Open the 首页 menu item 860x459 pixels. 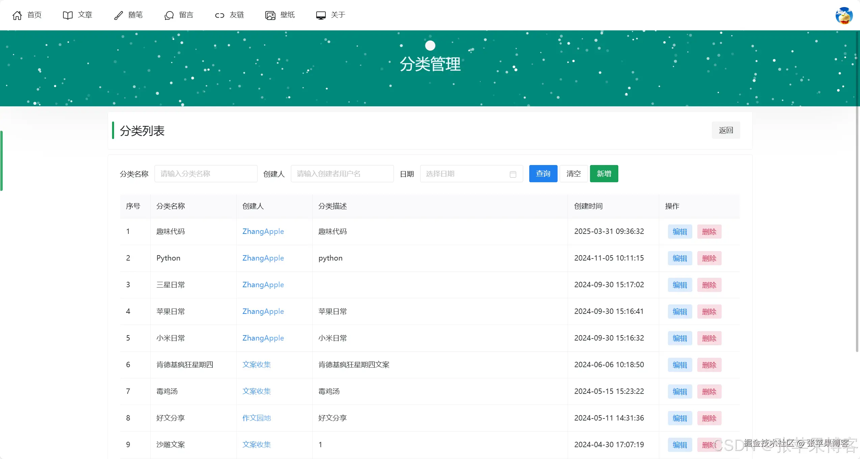34,15
